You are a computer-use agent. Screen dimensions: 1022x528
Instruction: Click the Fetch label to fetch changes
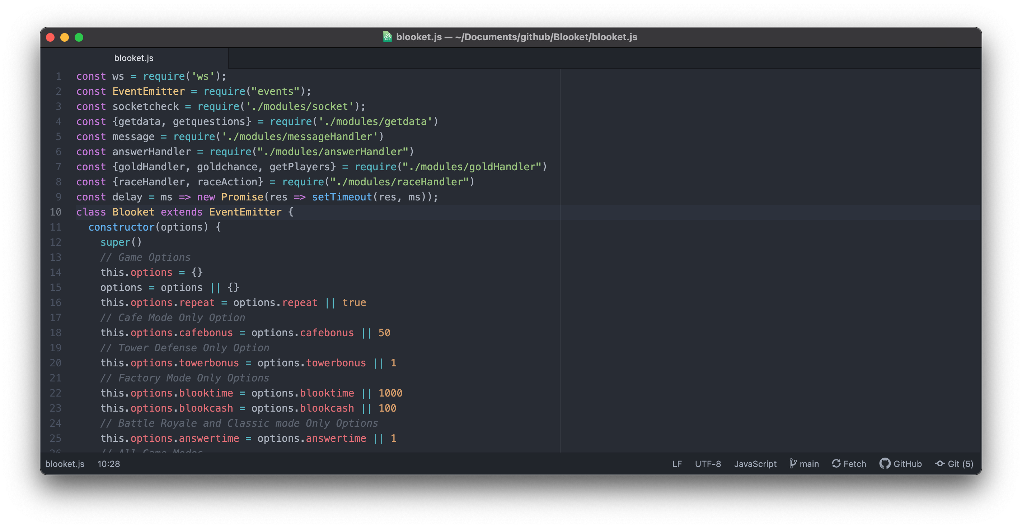pyautogui.click(x=855, y=463)
